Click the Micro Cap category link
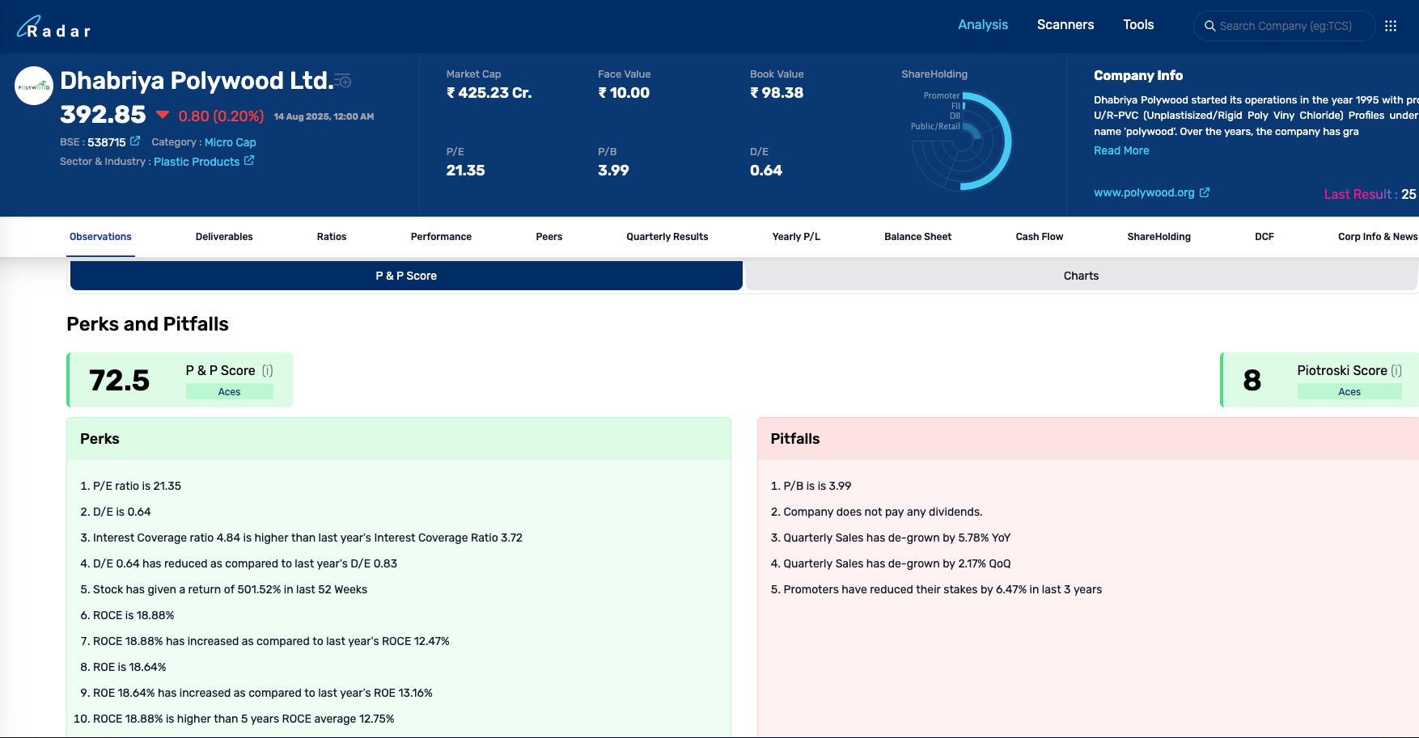 [230, 142]
